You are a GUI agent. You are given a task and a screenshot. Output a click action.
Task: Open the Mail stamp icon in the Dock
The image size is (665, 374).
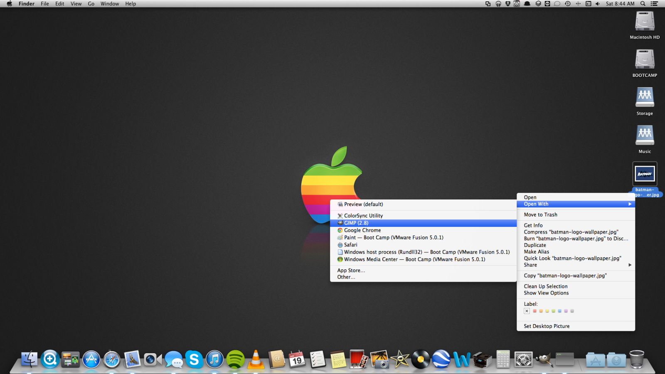132,359
